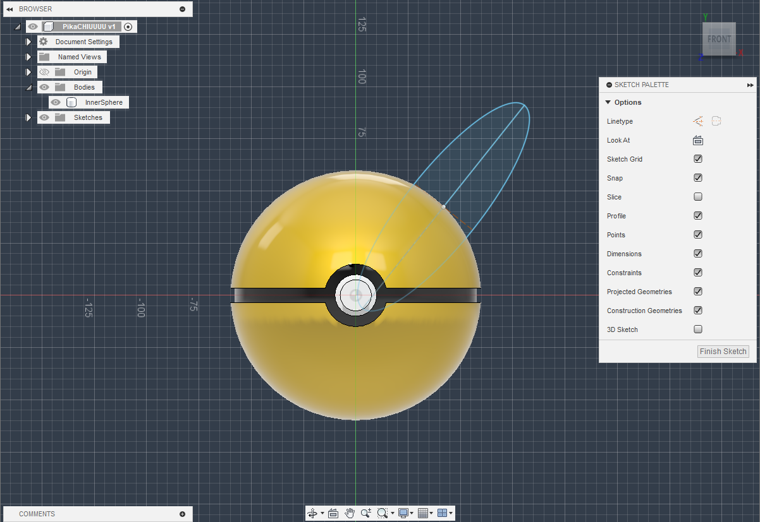Minimize the Sketch Palette with minus icon
Image resolution: width=760 pixels, height=522 pixels.
(x=609, y=85)
